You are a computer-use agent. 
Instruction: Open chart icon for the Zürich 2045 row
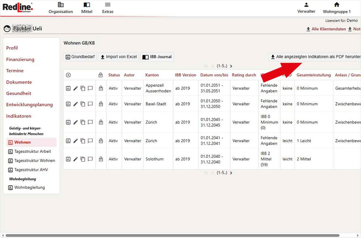pos(68,122)
